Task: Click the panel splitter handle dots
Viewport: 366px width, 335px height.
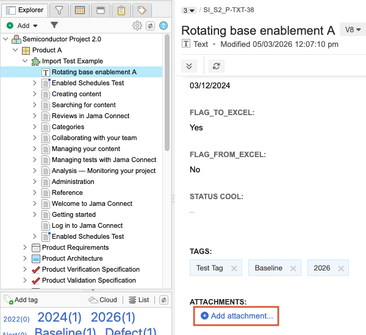Action: pos(173,199)
